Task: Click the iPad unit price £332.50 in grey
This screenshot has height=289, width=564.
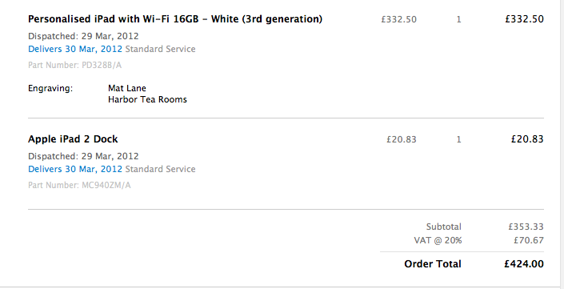Action: (399, 19)
